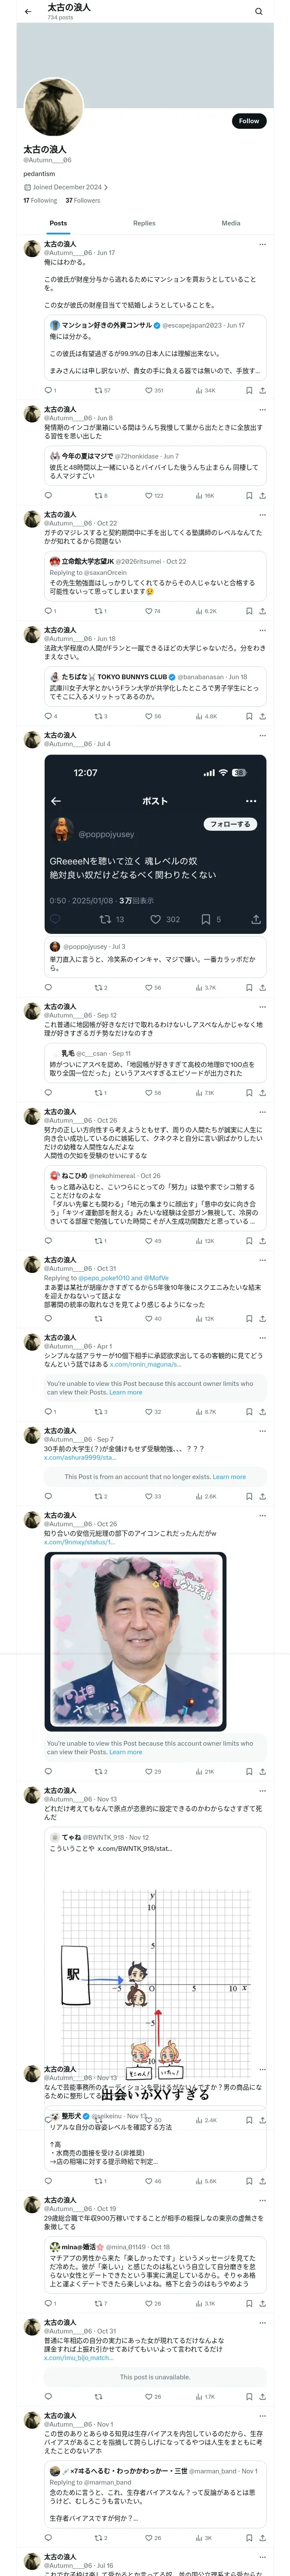
Task: Switch to the Replies tab
Action: (144, 223)
